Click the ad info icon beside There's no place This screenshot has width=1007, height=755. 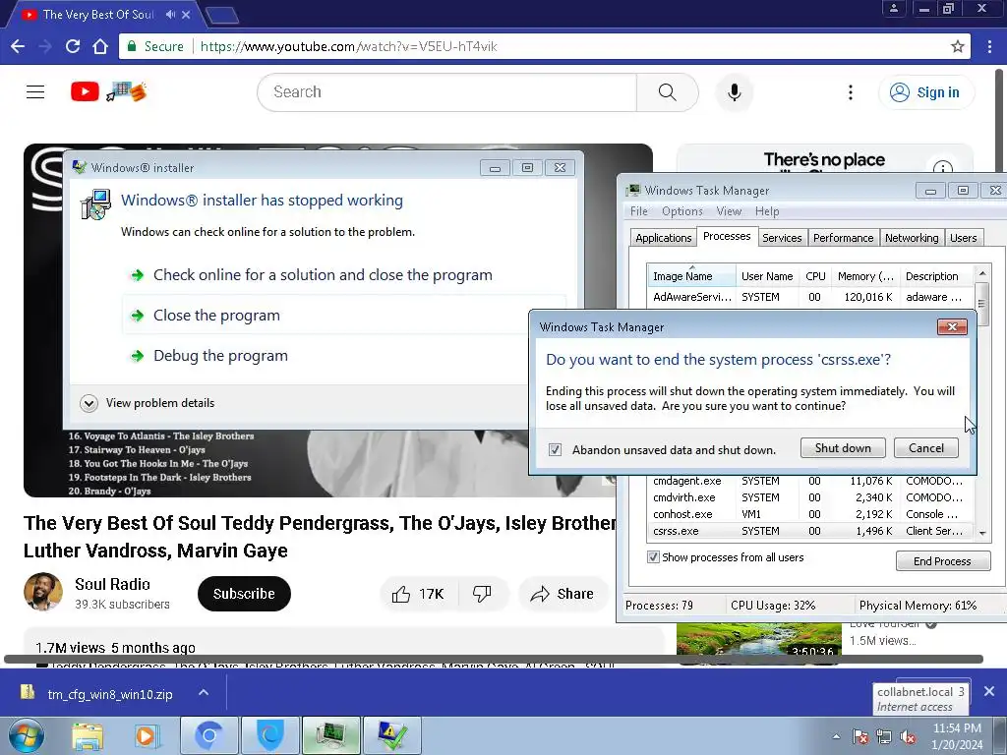(943, 168)
